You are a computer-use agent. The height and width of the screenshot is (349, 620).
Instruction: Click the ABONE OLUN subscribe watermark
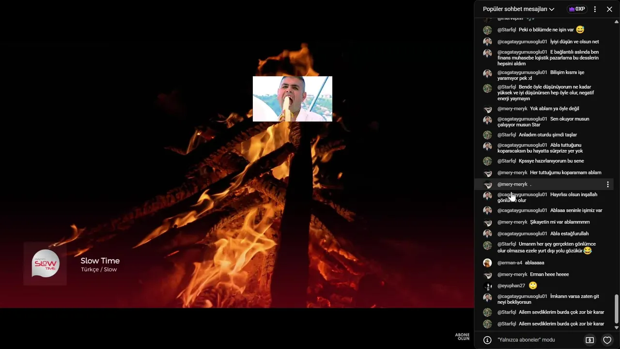pyautogui.click(x=462, y=336)
